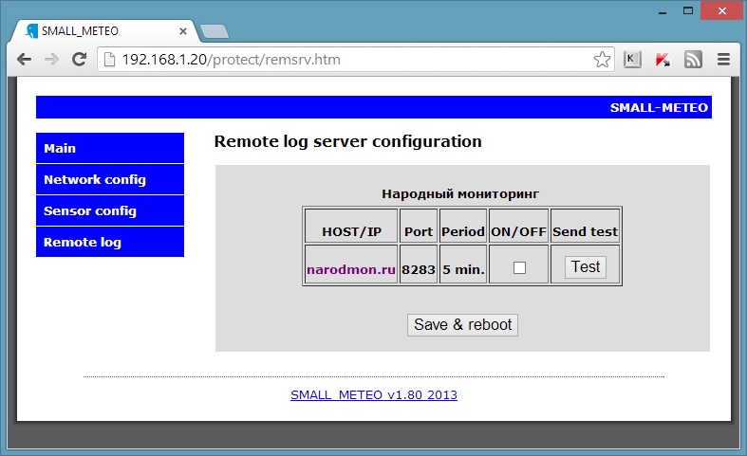This screenshot has width=747, height=456.
Task: Click the Remote log server configuration heading
Action: click(x=347, y=141)
